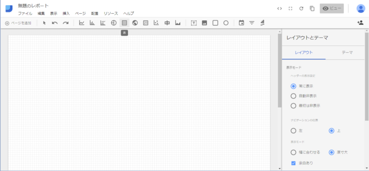Click the 無題のレポート title field
This screenshot has height=171, width=369.
coord(33,6)
